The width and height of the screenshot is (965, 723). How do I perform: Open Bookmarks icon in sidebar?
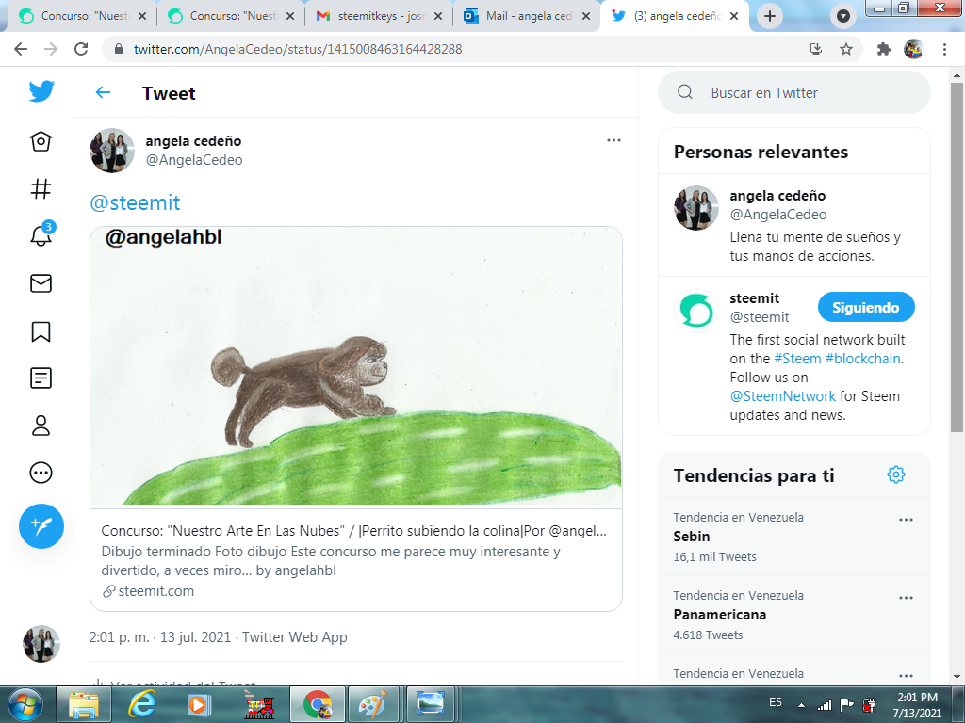41,331
